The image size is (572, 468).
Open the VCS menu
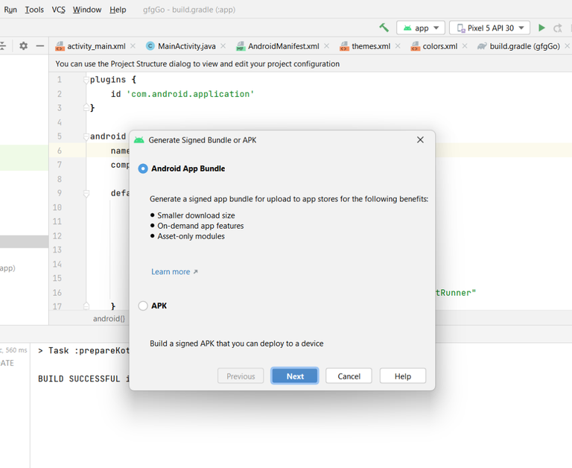[x=58, y=10]
